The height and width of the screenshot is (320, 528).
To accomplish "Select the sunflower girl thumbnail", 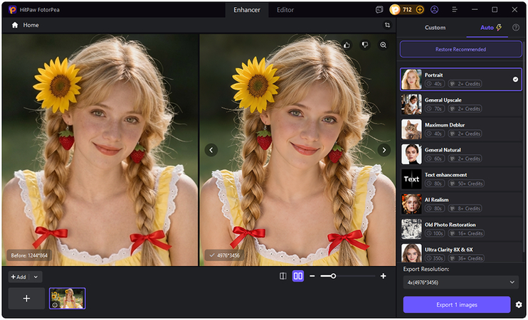I will click(x=68, y=299).
